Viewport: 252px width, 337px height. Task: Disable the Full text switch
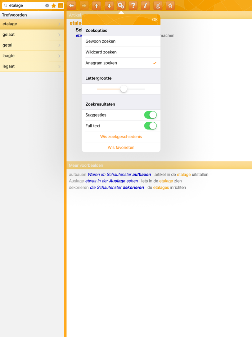(x=150, y=126)
